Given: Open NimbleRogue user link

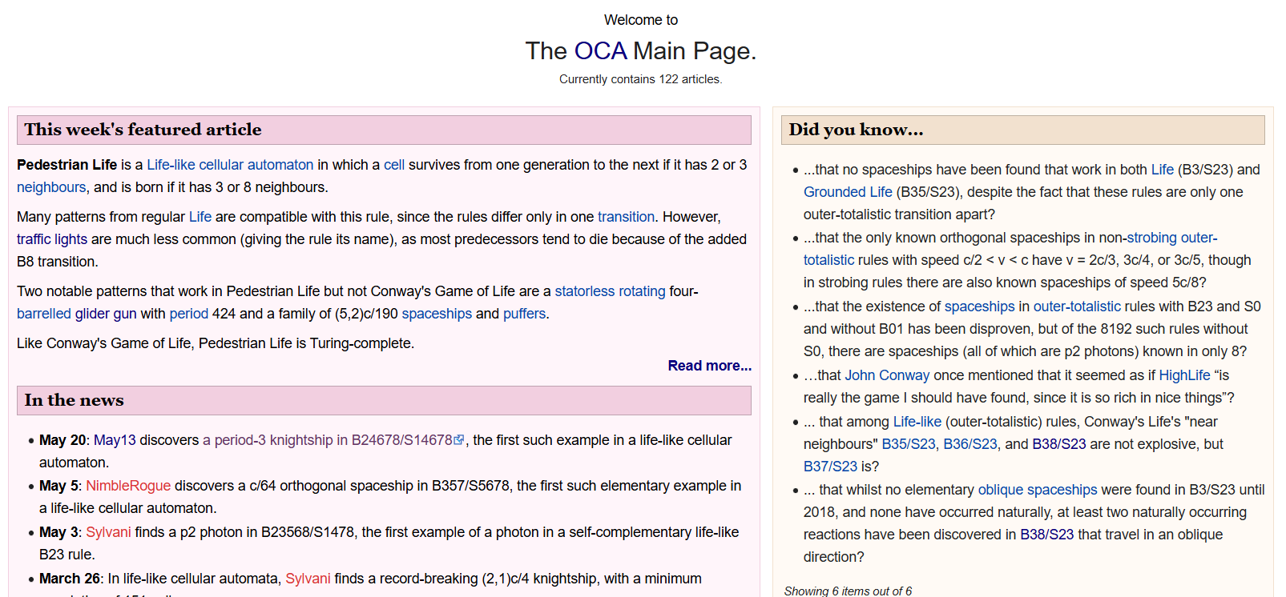Looking at the screenshot, I should pos(128,486).
